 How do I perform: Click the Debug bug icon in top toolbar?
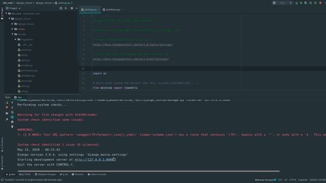tap(301, 3)
